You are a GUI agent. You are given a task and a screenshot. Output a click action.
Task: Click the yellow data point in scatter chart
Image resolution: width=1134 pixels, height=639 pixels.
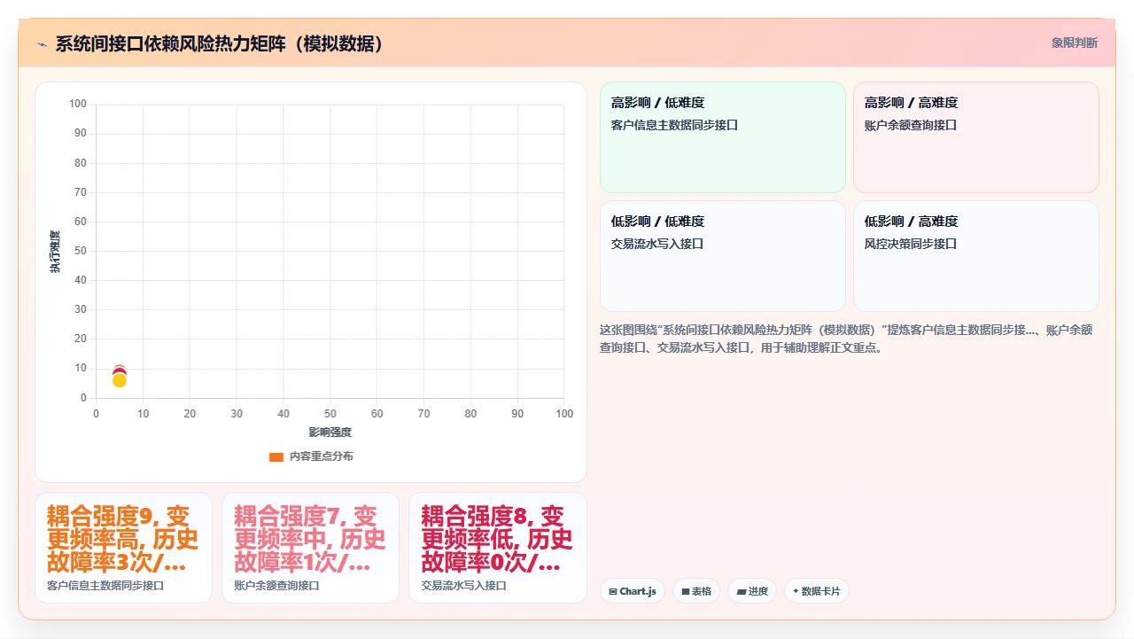pos(120,380)
